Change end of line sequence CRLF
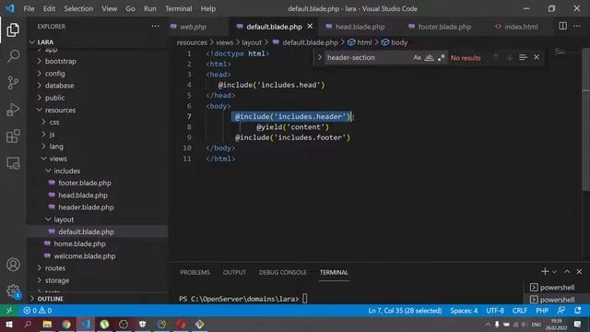590x332 pixels. tap(520, 311)
